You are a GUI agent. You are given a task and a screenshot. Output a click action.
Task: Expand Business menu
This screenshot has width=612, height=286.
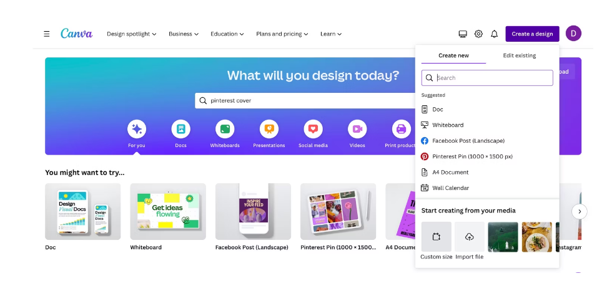click(184, 34)
